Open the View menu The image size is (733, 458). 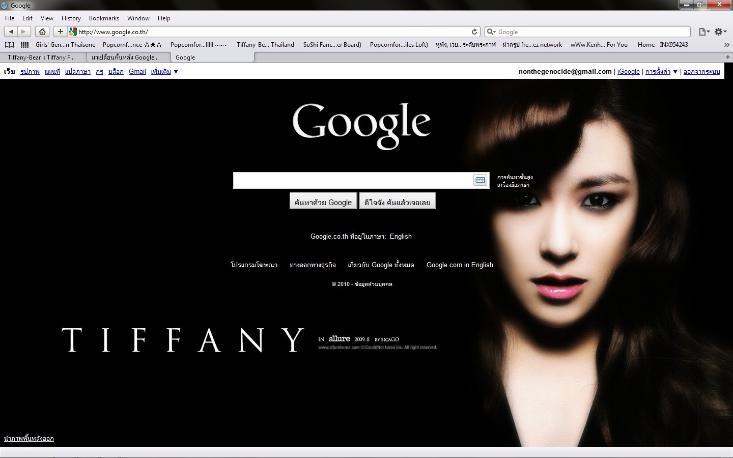click(x=47, y=18)
